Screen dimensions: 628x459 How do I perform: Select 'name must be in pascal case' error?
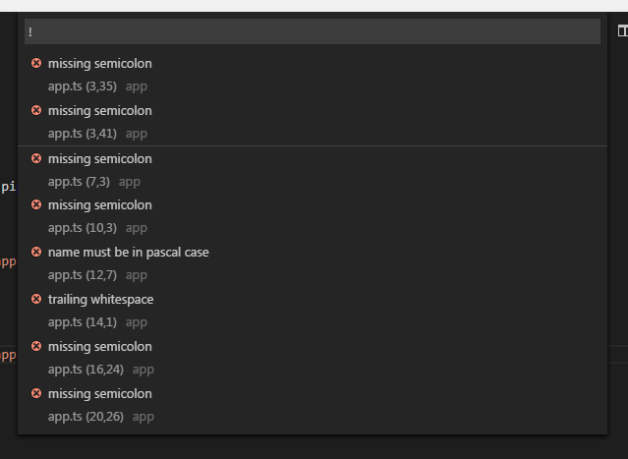(128, 253)
